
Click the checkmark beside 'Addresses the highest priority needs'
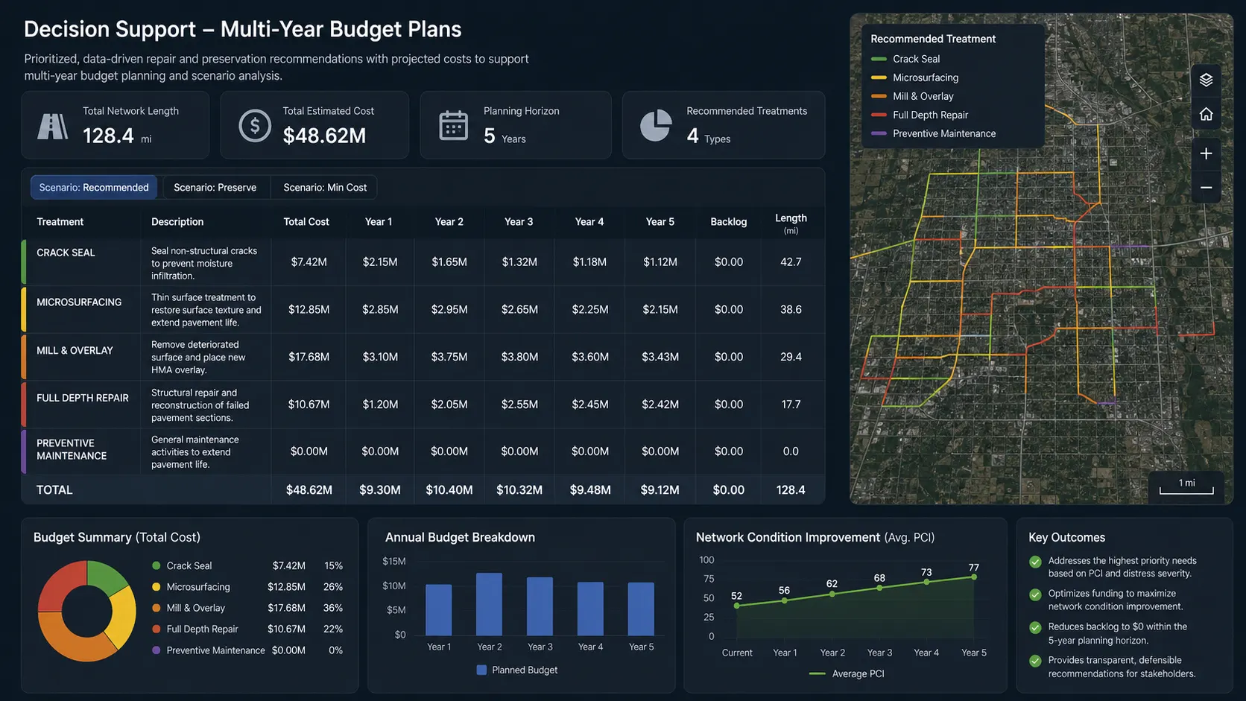(x=1035, y=562)
